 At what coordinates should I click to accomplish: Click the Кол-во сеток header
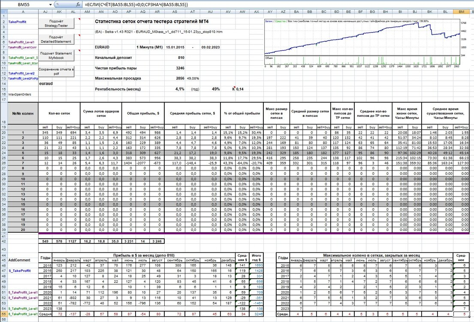click(x=59, y=113)
